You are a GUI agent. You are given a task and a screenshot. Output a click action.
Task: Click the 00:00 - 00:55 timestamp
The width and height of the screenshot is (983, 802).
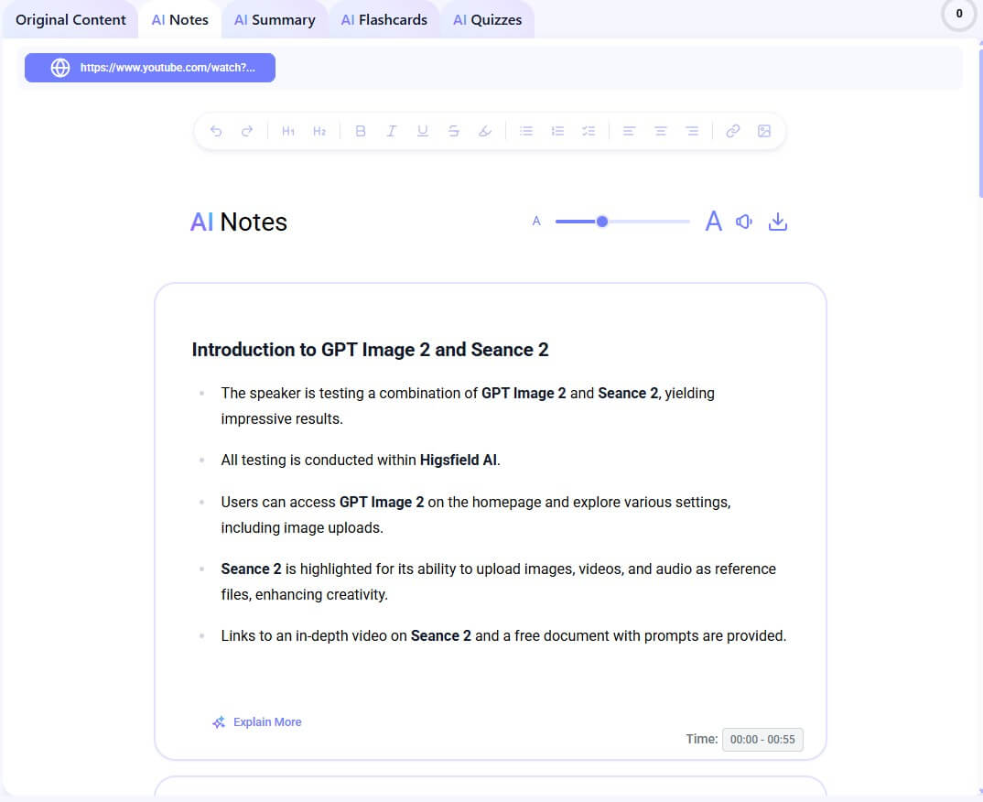(x=762, y=740)
